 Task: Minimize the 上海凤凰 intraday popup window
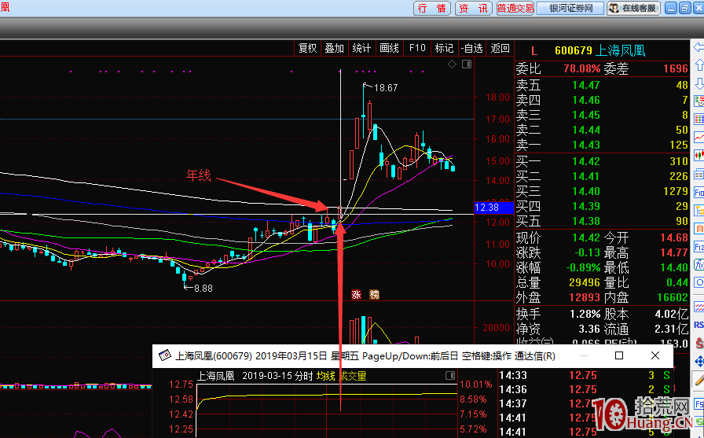coord(584,355)
